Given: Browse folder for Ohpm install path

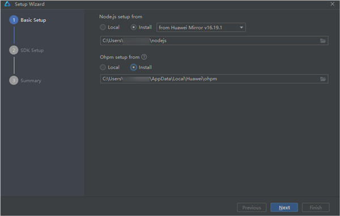Looking at the screenshot, I should [323, 79].
